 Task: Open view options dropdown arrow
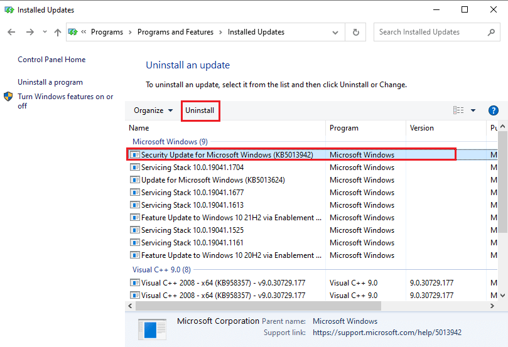tap(473, 110)
